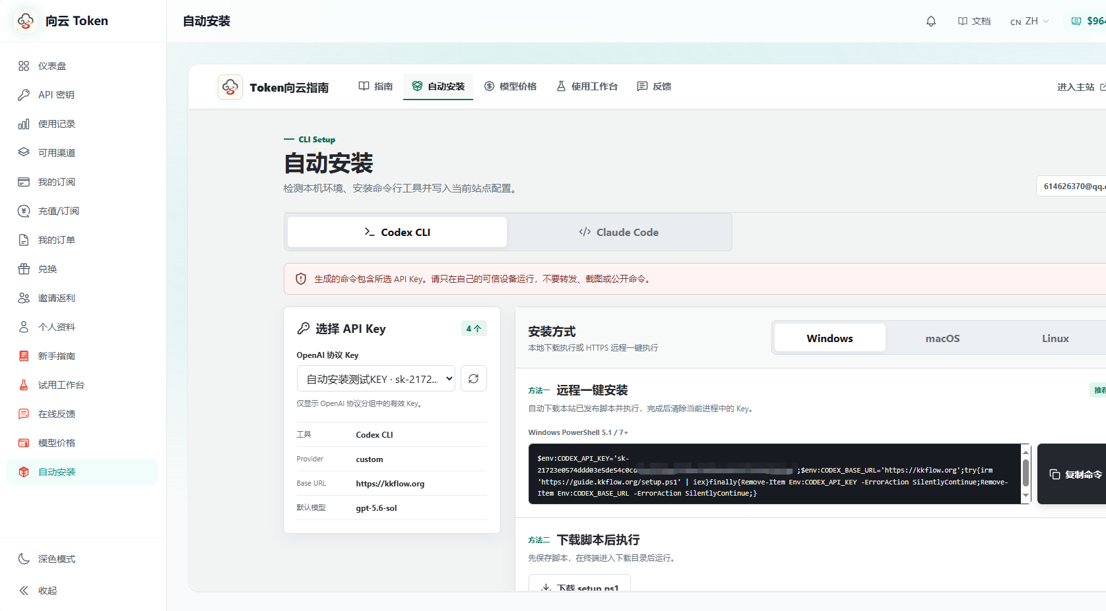Open the notifications bell
The width and height of the screenshot is (1106, 611).
point(931,21)
